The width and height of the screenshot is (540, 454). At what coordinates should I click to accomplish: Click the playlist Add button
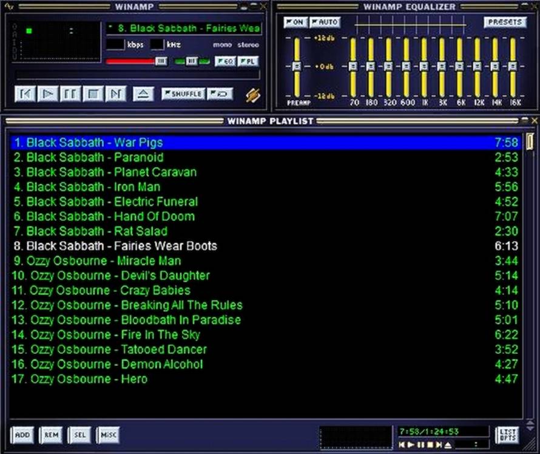point(22,435)
